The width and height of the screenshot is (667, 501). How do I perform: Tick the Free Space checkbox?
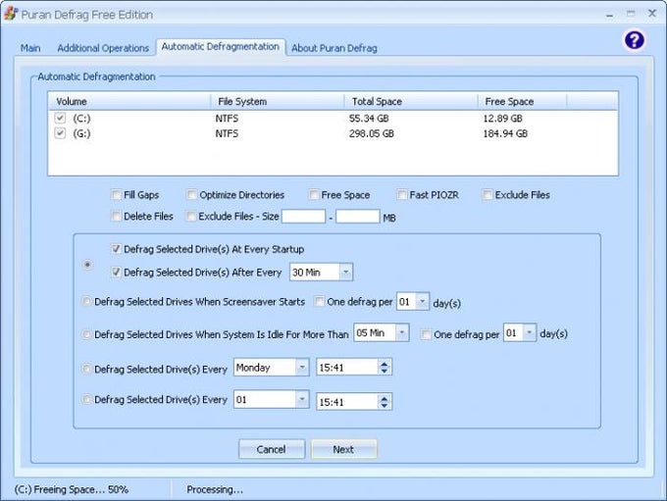pyautogui.click(x=314, y=195)
